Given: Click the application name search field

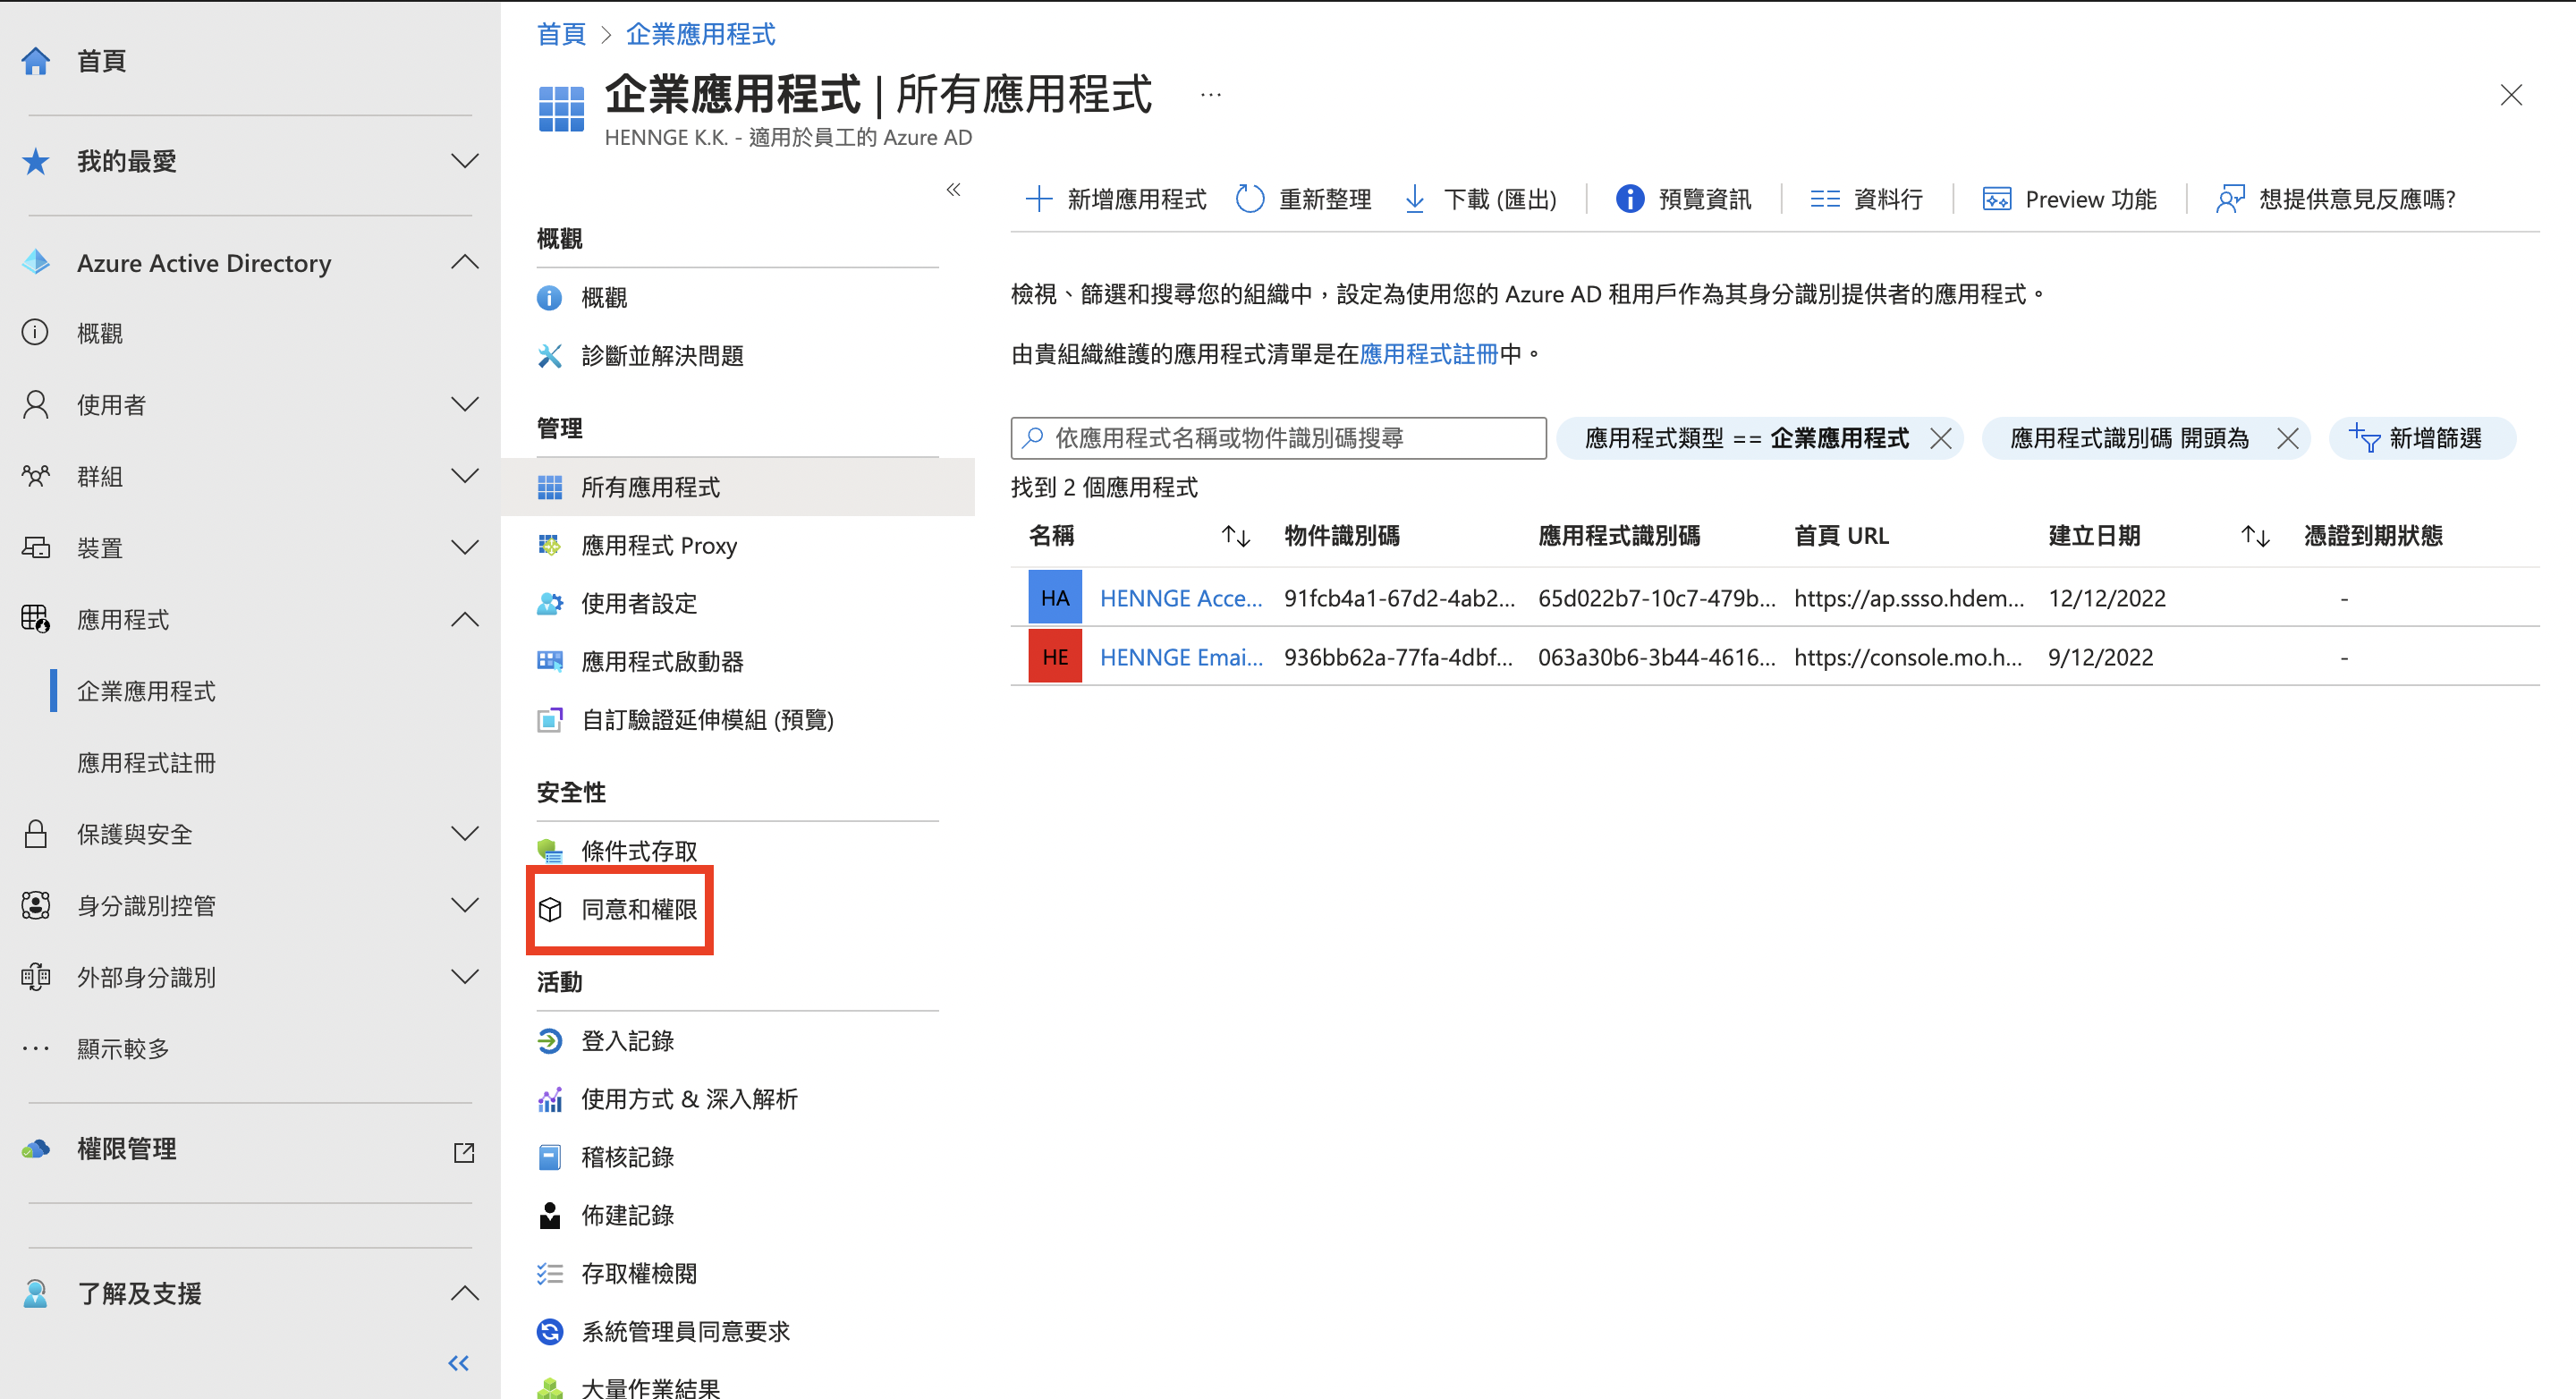Looking at the screenshot, I should click(x=1278, y=438).
